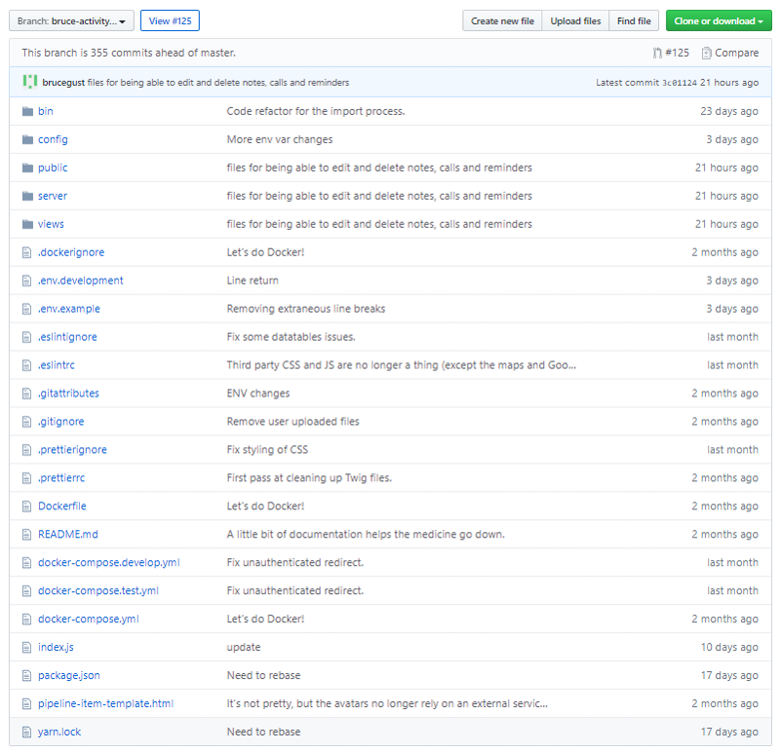Open commit 'Code refactor for the import process.'
Viewport: 780px width, 752px height.
[x=316, y=111]
